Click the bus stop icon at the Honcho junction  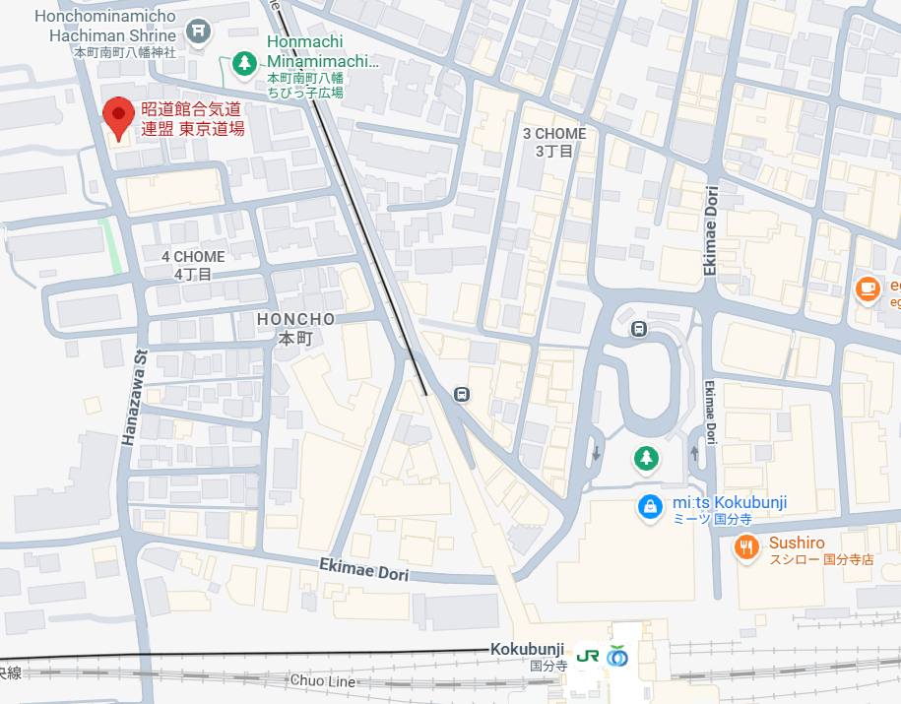[462, 394]
